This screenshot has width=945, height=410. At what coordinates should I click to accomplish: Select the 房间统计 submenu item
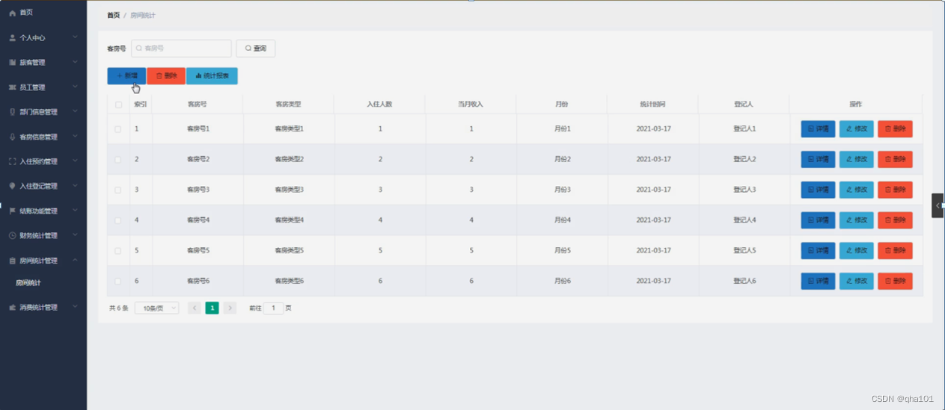(28, 283)
